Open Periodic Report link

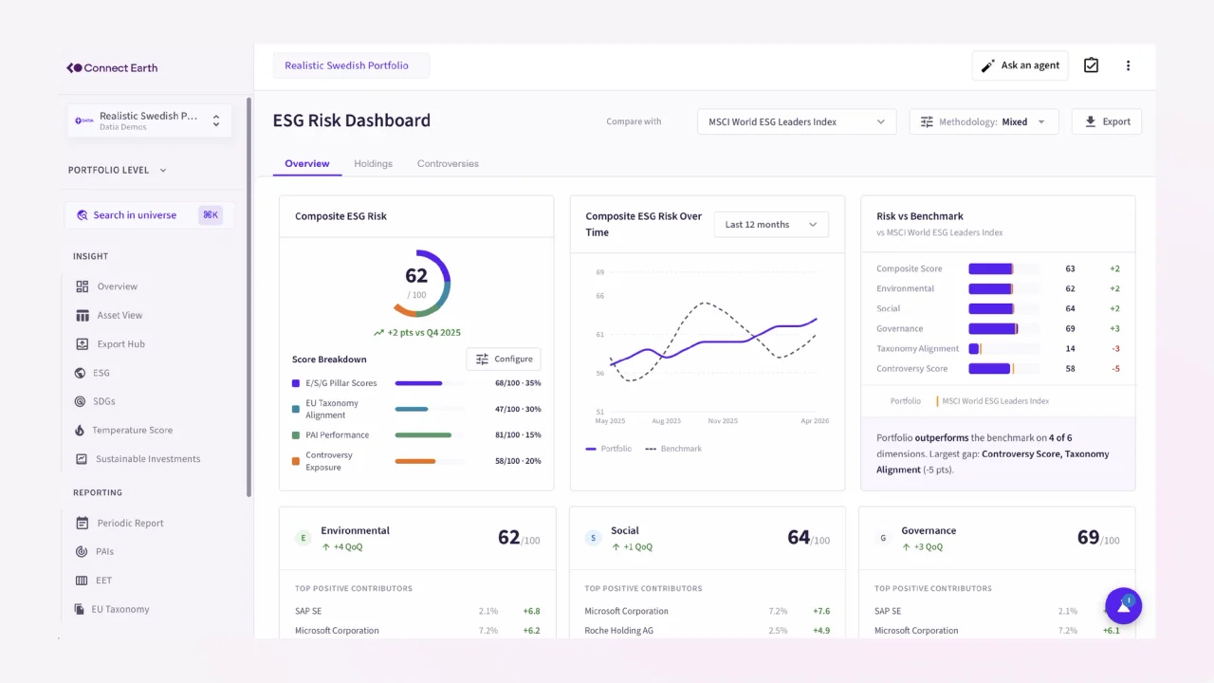pos(130,523)
